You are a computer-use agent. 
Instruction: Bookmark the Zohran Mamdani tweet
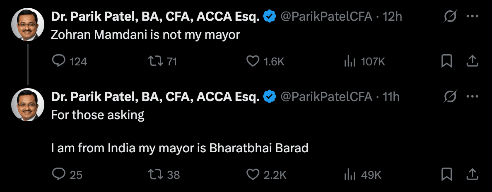point(446,62)
